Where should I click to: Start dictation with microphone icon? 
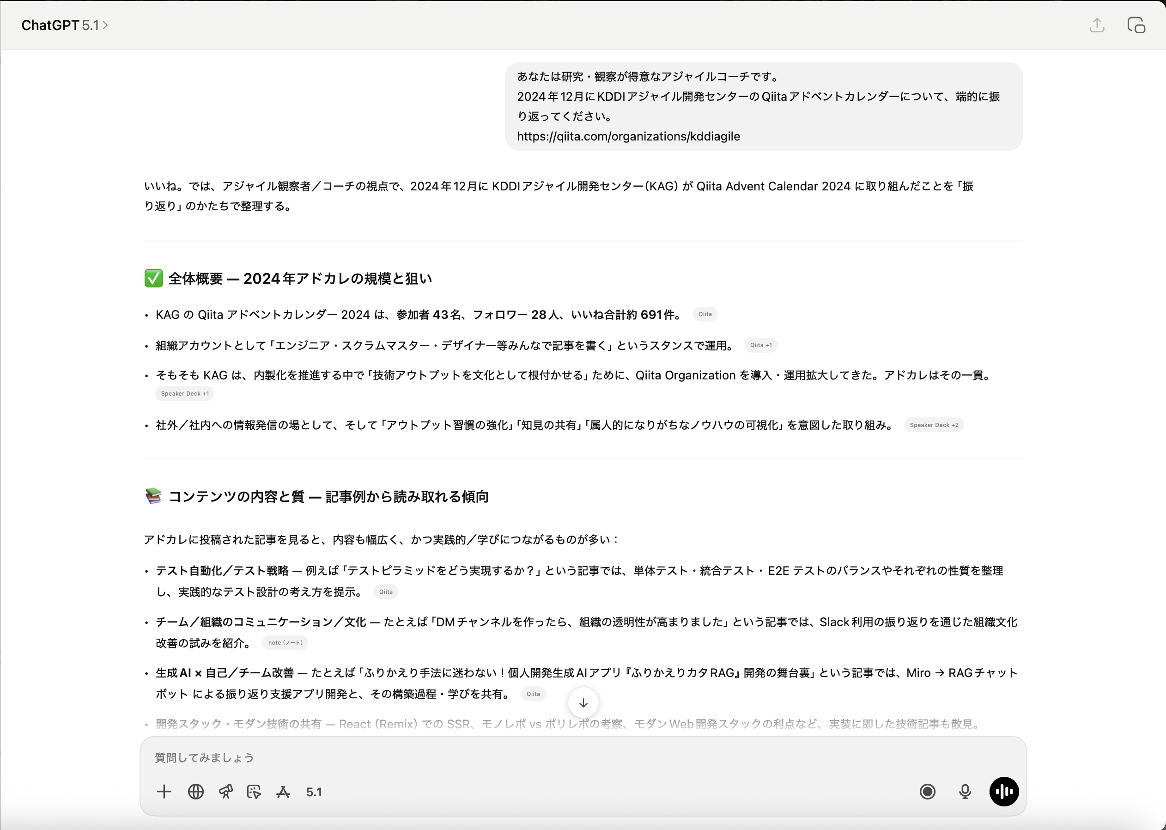[965, 792]
